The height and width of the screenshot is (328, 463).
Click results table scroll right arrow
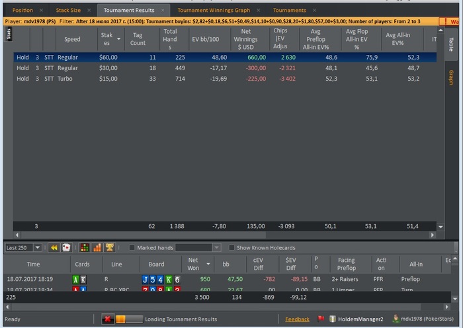click(x=433, y=235)
